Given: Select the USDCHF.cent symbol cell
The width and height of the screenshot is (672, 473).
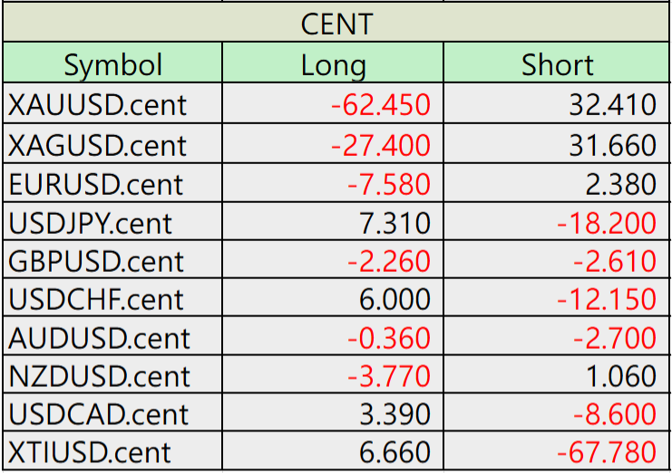Looking at the screenshot, I should (x=112, y=297).
